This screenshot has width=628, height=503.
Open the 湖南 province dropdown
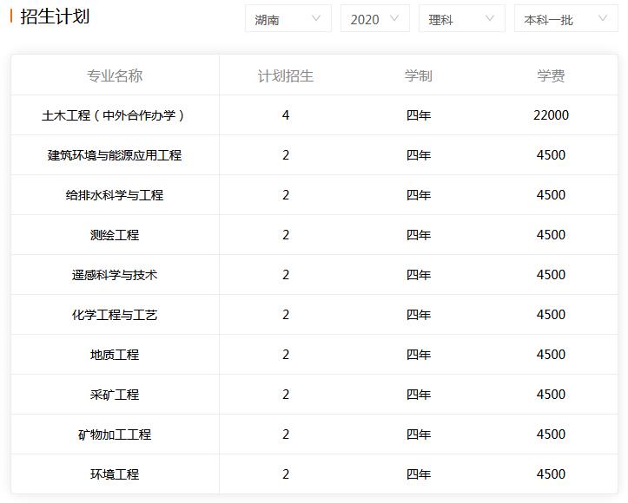(x=288, y=19)
